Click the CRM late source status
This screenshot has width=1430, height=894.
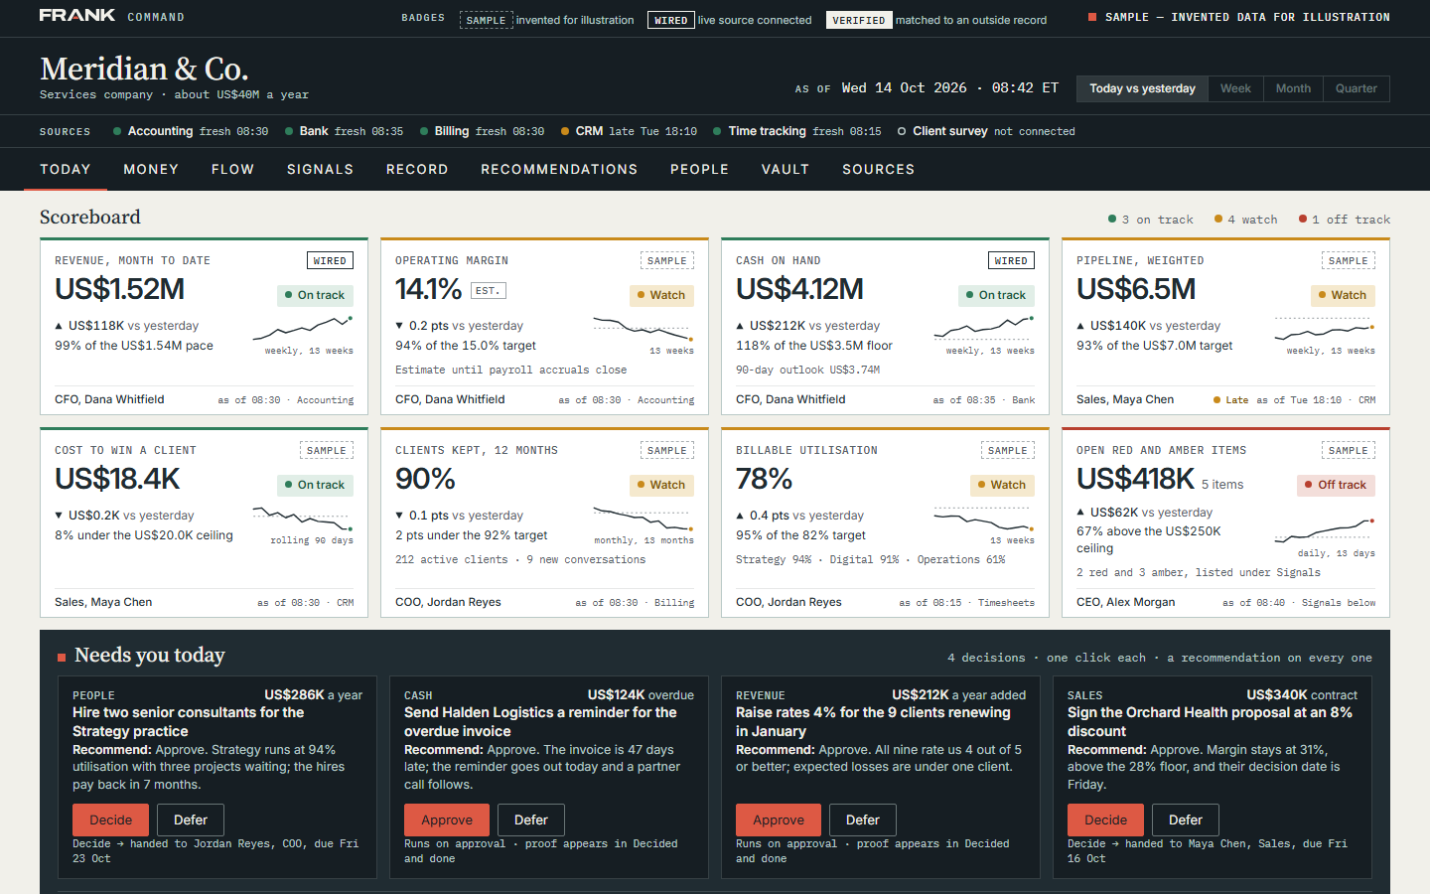tap(630, 131)
